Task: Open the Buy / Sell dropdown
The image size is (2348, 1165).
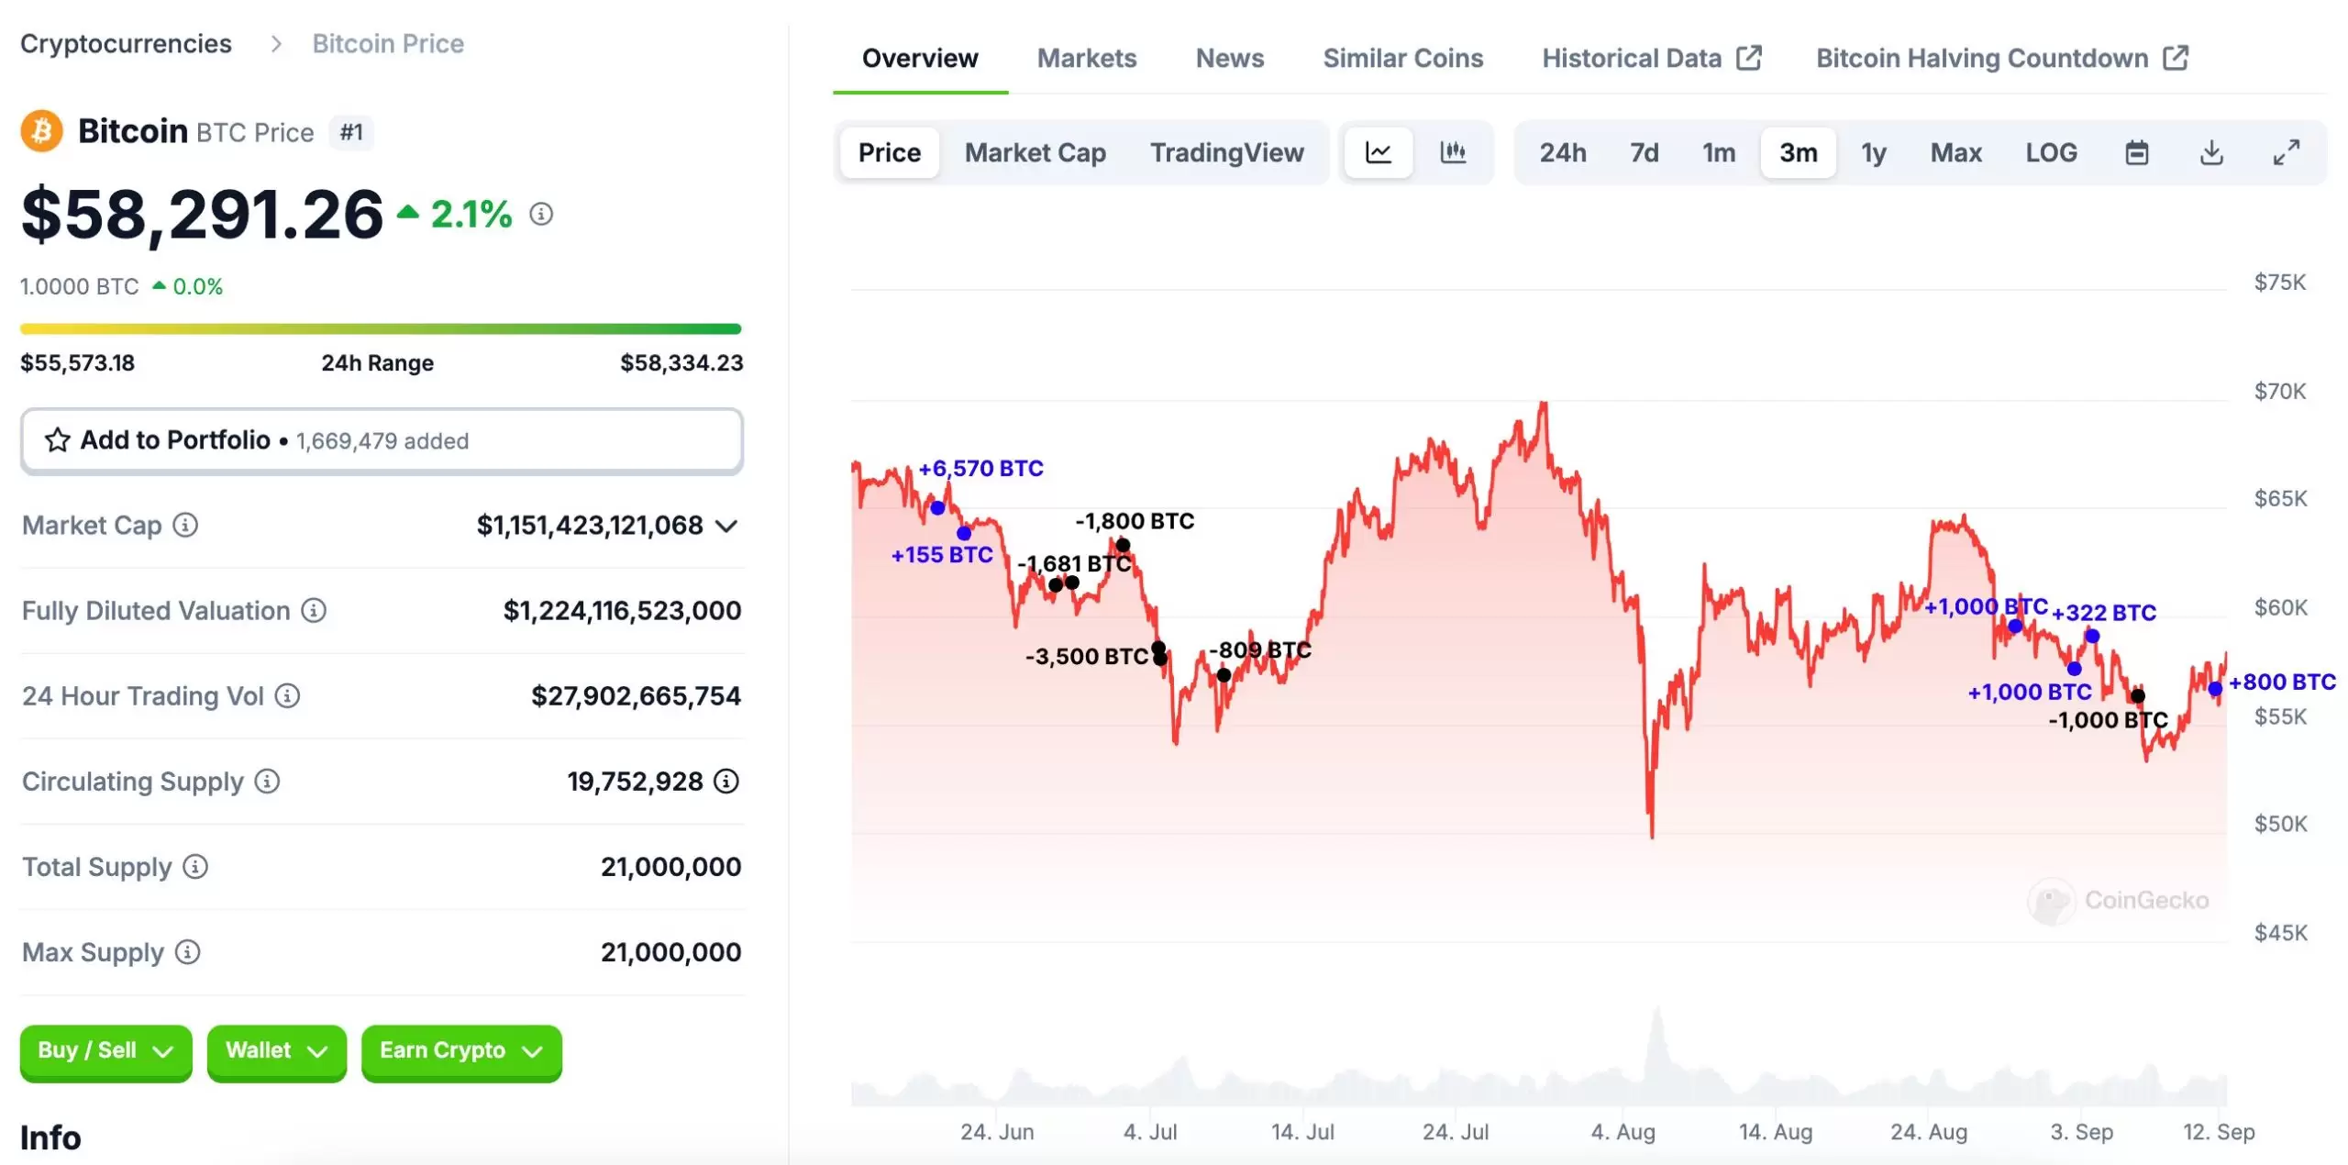Action: pos(105,1050)
